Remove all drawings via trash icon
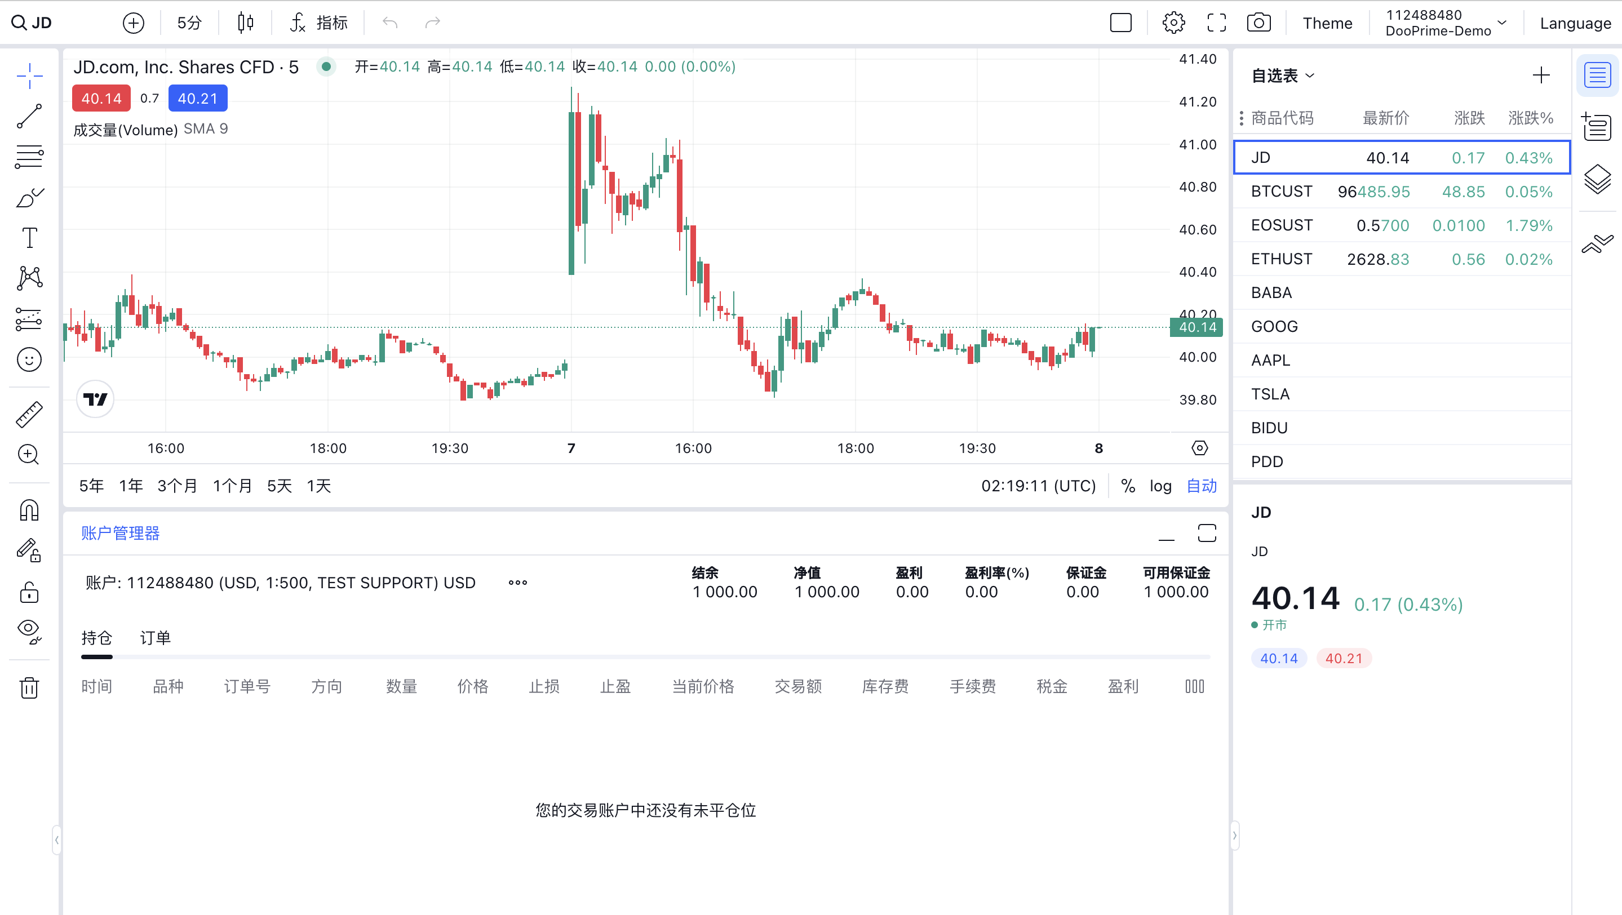This screenshot has height=915, width=1622. tap(29, 687)
